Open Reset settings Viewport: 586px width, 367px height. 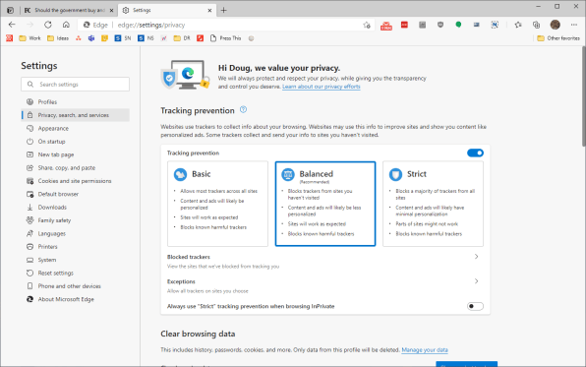(x=55, y=274)
